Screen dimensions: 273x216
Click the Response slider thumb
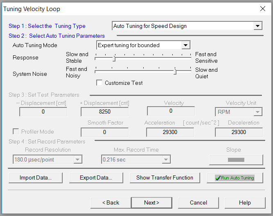[x=114, y=59]
